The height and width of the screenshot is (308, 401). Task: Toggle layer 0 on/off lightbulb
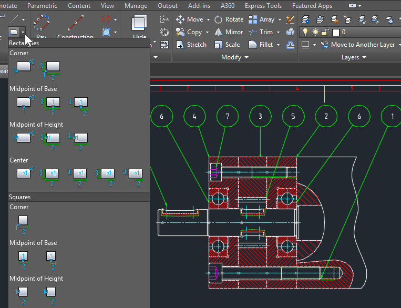[305, 32]
